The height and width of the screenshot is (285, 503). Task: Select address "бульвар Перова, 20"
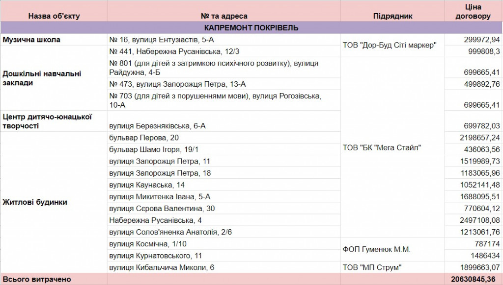(x=144, y=138)
